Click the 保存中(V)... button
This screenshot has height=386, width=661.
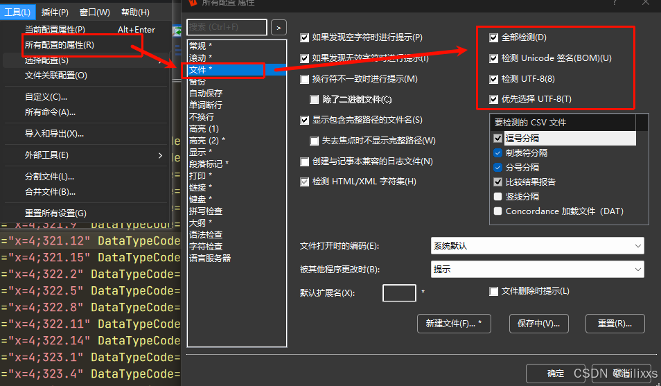(x=539, y=324)
